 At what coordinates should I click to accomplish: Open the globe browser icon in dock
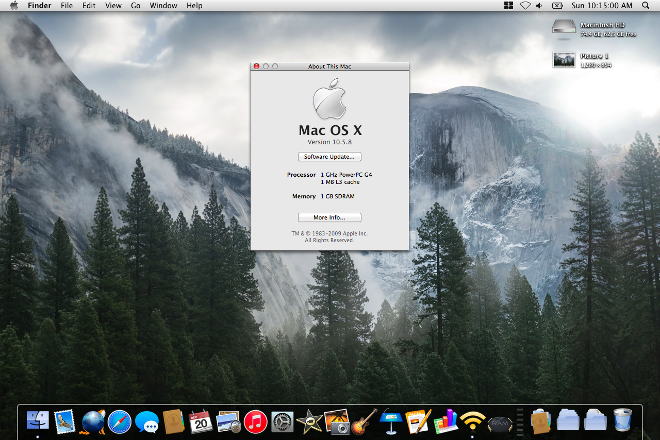click(93, 422)
